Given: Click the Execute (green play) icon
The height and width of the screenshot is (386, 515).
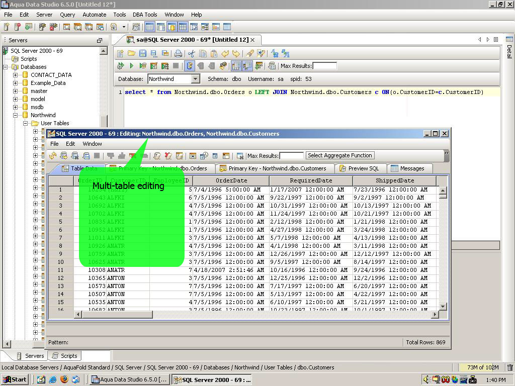Looking at the screenshot, I should pyautogui.click(x=132, y=66).
